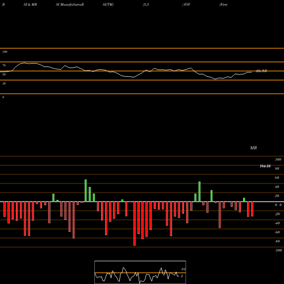The height and width of the screenshot is (284, 284).
Task: Click the current RSI value 46.88
Action: click(261, 71)
